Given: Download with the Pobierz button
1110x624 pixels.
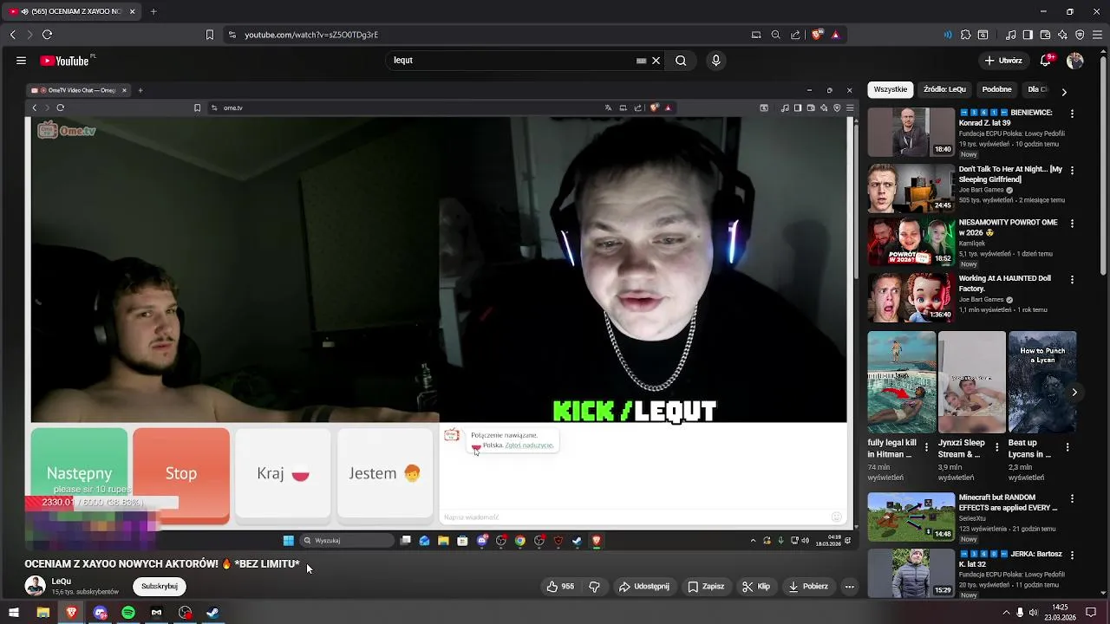Looking at the screenshot, I should click(x=808, y=587).
